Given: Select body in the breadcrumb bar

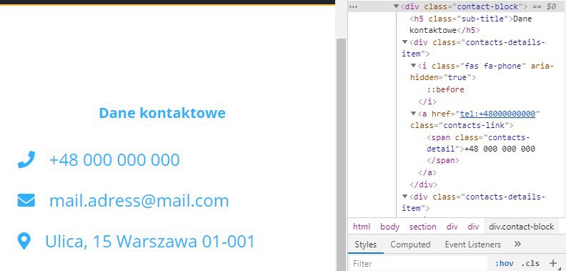Looking at the screenshot, I should pos(390,227).
